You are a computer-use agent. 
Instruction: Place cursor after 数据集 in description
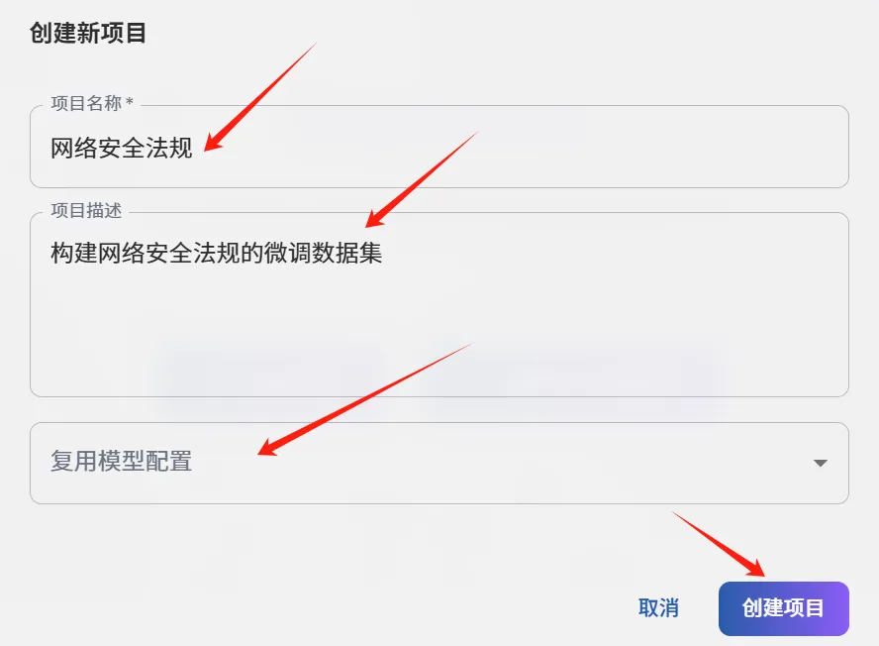pos(383,253)
